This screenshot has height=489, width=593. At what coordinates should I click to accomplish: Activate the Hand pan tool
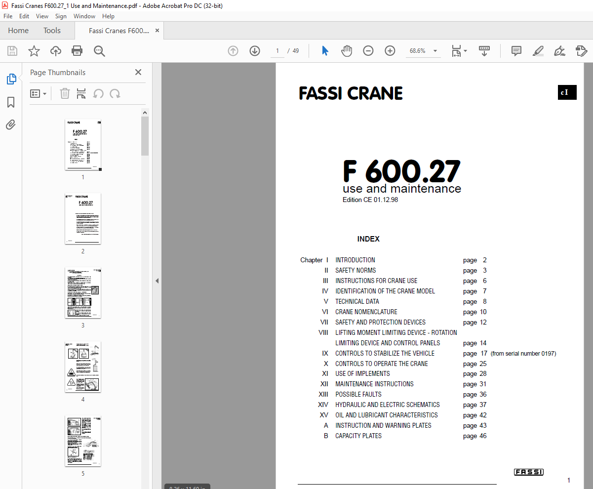click(x=347, y=51)
